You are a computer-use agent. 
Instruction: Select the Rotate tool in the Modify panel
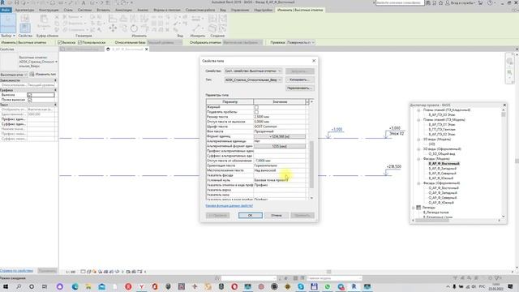click(x=134, y=28)
